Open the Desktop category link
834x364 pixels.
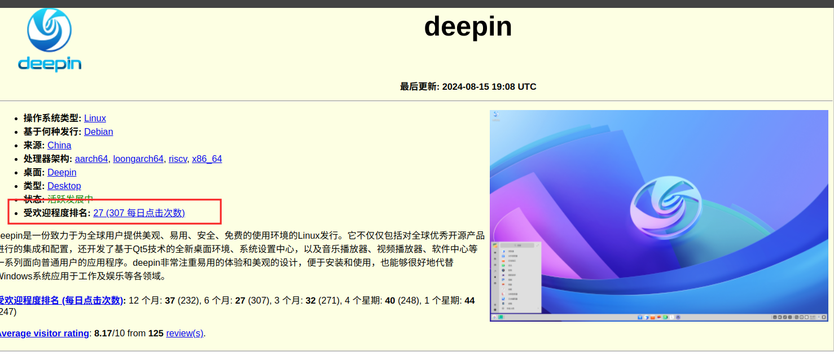pos(64,186)
